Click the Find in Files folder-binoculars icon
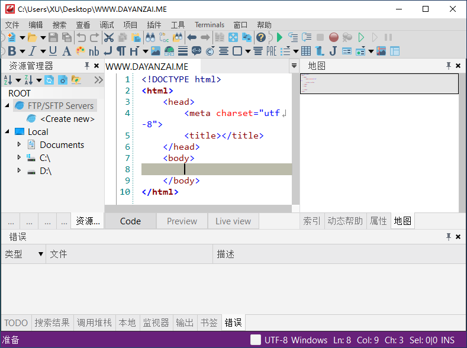467x348 pixels. tap(178, 37)
